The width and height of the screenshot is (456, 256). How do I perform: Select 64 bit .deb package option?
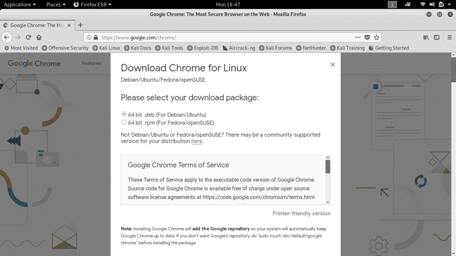pos(124,114)
